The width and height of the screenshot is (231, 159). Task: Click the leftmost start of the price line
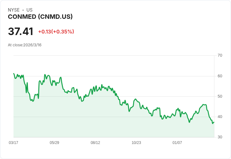[x=14, y=74]
